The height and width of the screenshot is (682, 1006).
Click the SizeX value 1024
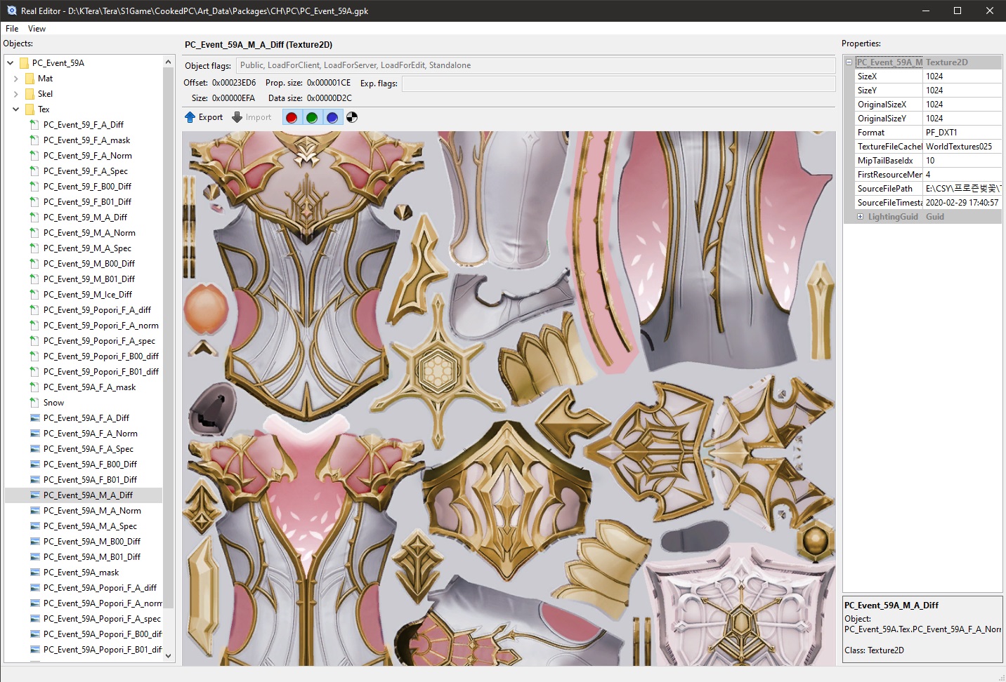click(x=962, y=76)
